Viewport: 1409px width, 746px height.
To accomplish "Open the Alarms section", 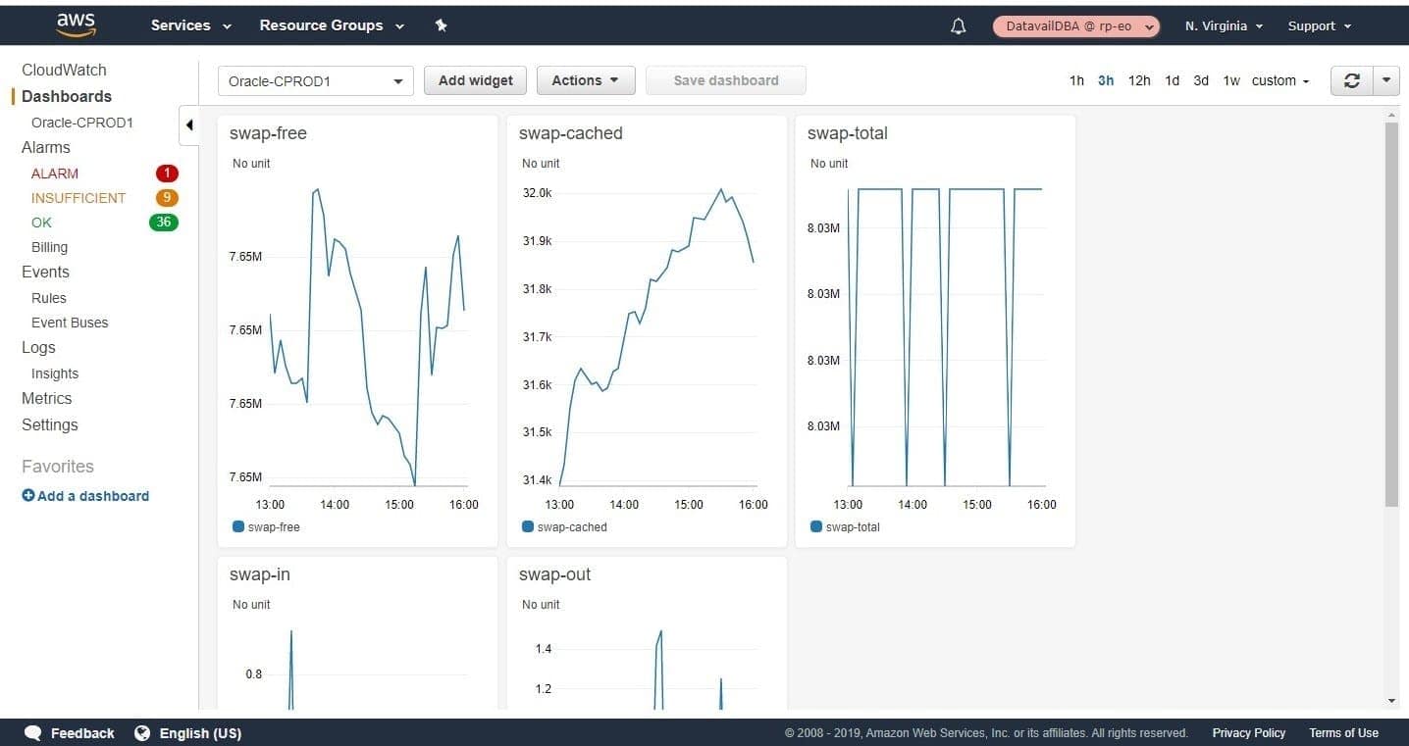I will click(46, 147).
